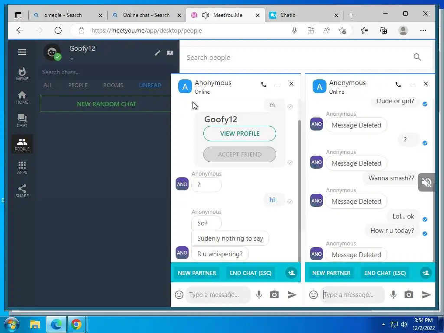Switch to PEOPLE chats filter
The height and width of the screenshot is (333, 444).
tap(78, 85)
